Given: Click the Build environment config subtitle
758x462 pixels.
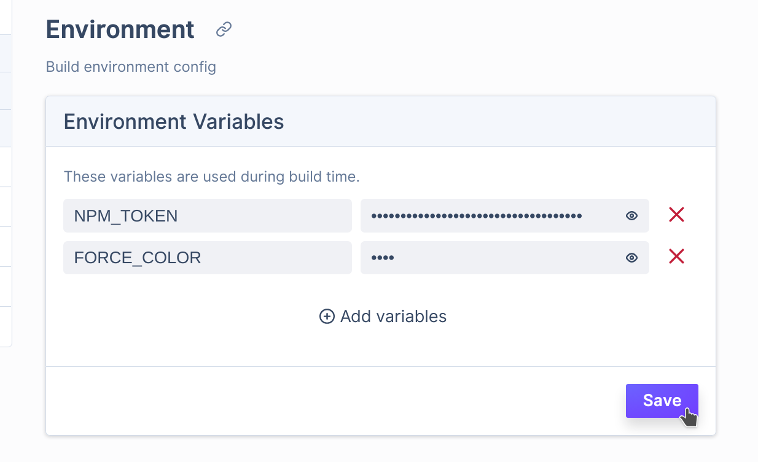Looking at the screenshot, I should (x=131, y=66).
